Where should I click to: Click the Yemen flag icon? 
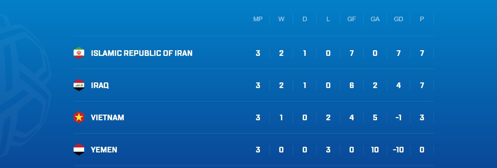[x=79, y=150]
